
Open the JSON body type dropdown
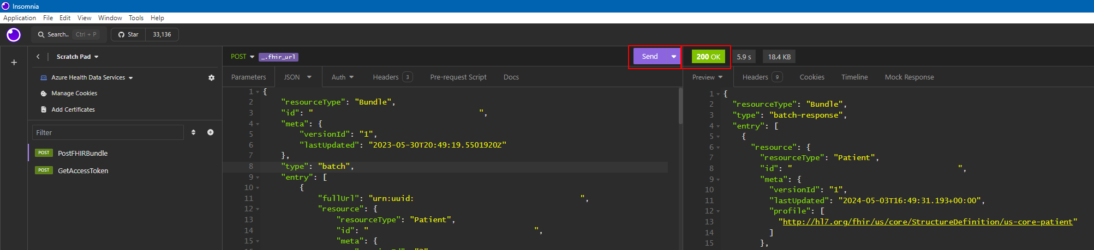click(297, 77)
